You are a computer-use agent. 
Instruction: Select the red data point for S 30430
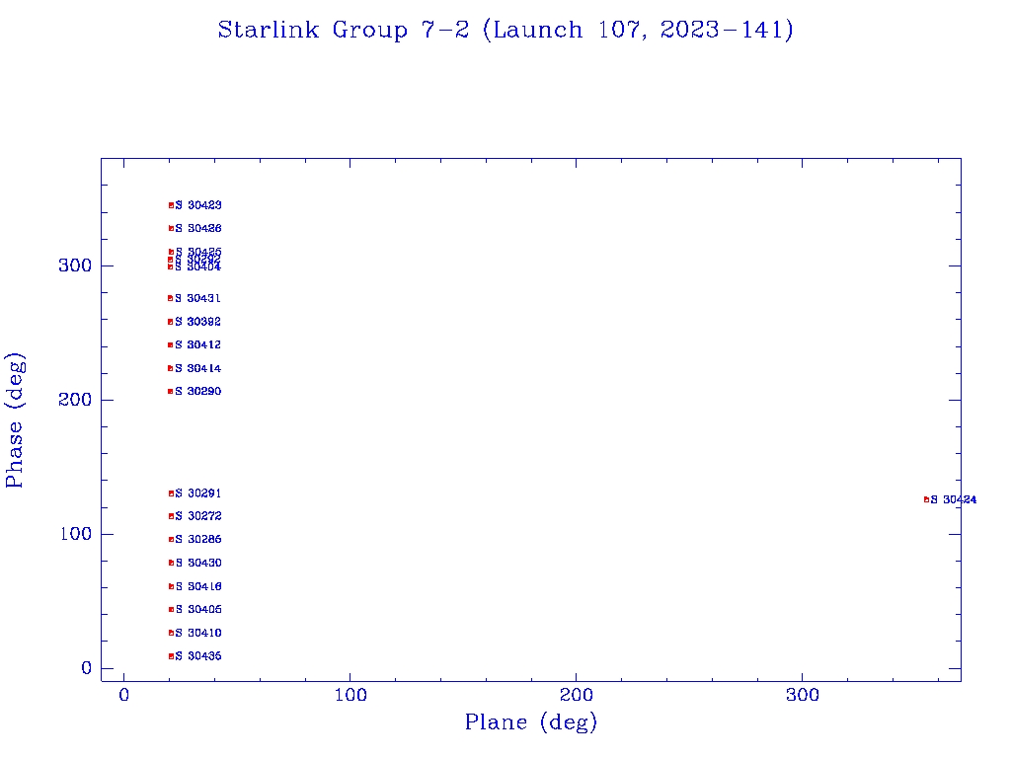[x=171, y=563]
